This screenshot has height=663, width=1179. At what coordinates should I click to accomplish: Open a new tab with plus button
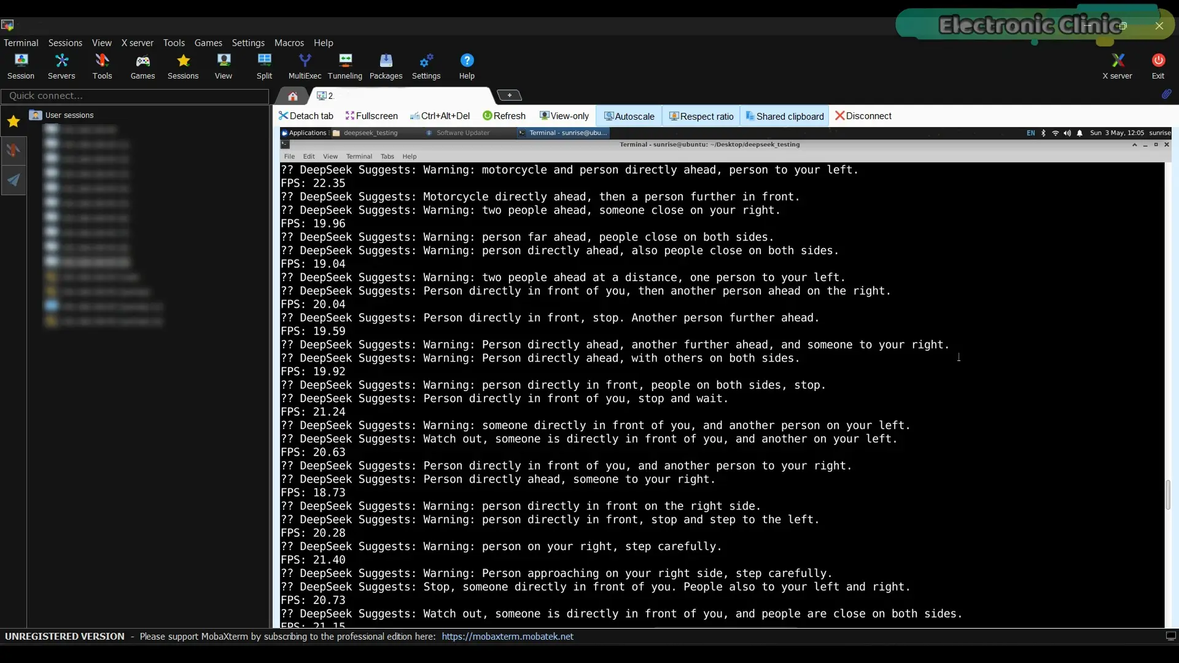(509, 95)
